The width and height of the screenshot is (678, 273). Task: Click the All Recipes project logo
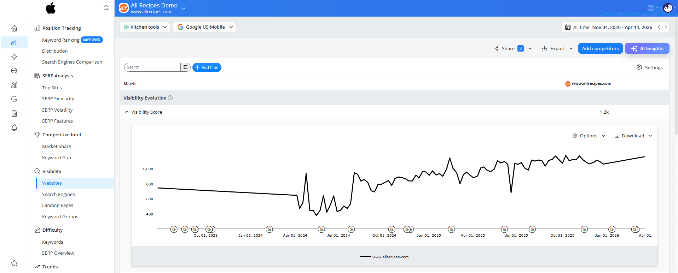[x=123, y=8]
